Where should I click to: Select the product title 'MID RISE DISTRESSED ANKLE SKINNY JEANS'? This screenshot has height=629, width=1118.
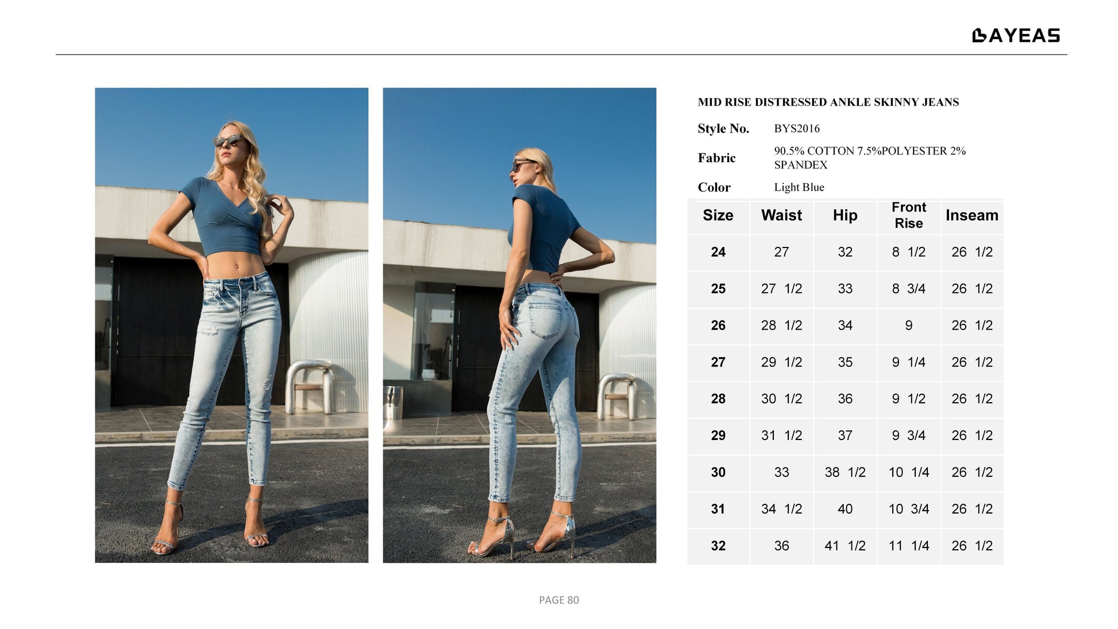[828, 102]
